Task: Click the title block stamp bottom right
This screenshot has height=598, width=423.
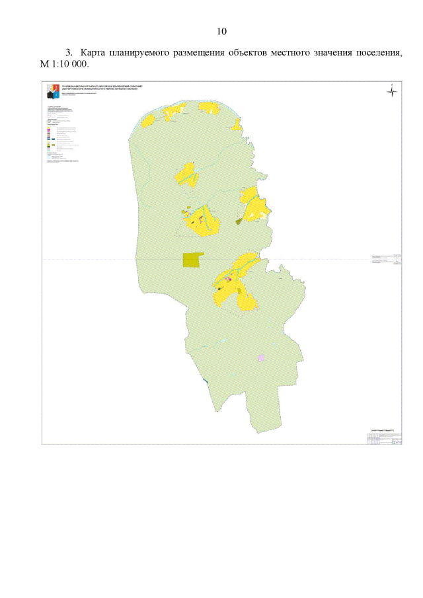Action: pyautogui.click(x=385, y=439)
